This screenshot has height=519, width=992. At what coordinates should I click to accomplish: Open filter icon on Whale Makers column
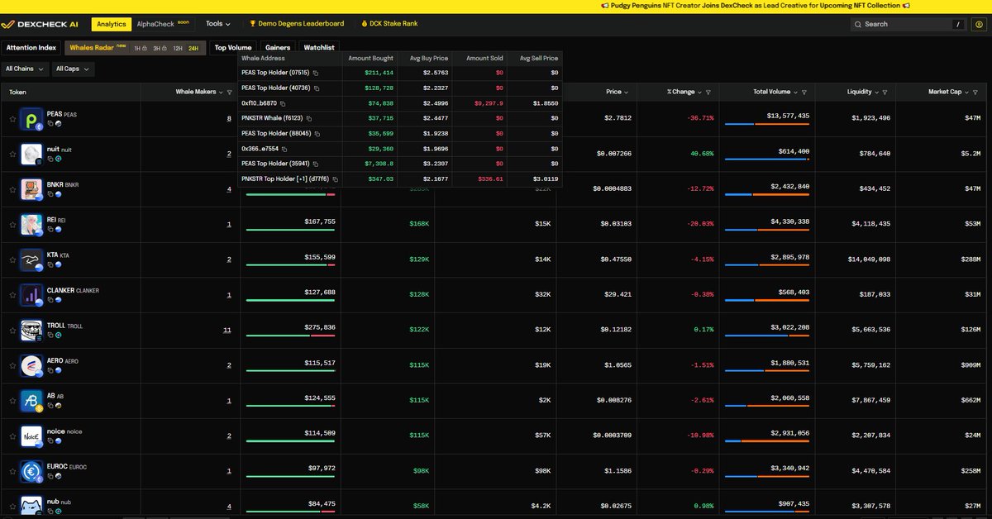click(x=229, y=93)
